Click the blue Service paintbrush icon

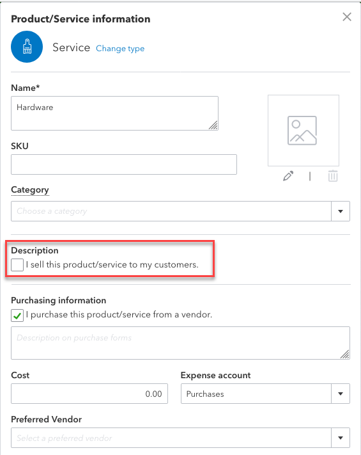click(x=27, y=47)
